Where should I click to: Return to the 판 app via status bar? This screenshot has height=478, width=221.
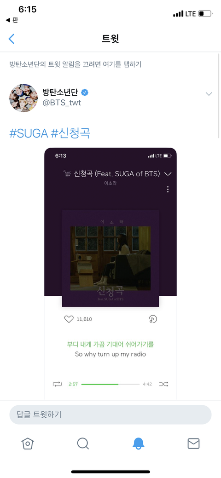pos(12,20)
